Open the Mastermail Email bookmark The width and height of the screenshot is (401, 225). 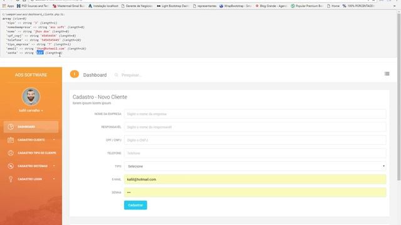pos(68,6)
